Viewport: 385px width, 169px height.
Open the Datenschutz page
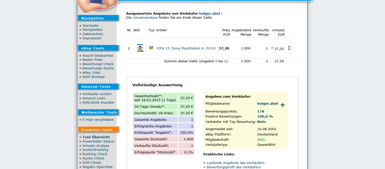(x=93, y=34)
